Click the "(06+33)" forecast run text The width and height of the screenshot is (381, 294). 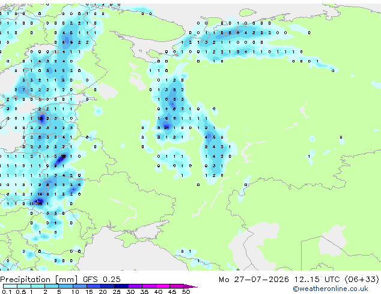point(362,280)
